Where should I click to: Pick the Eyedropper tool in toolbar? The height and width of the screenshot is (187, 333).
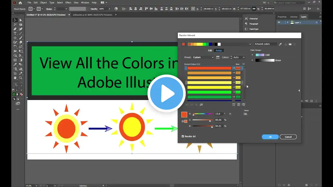point(15,64)
